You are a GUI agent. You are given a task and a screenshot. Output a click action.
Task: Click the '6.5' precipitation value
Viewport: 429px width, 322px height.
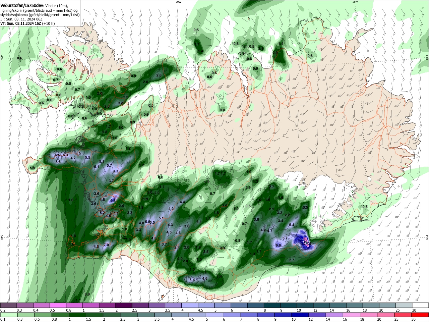tap(57, 155)
